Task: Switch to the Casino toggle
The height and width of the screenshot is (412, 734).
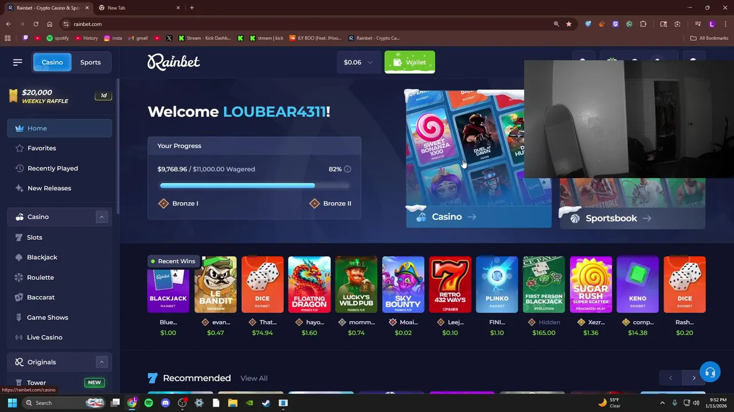Action: point(52,62)
